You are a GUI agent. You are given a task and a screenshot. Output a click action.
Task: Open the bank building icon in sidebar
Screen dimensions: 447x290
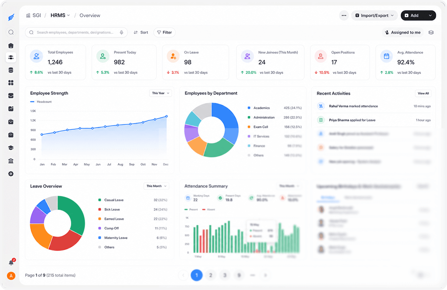point(11,161)
